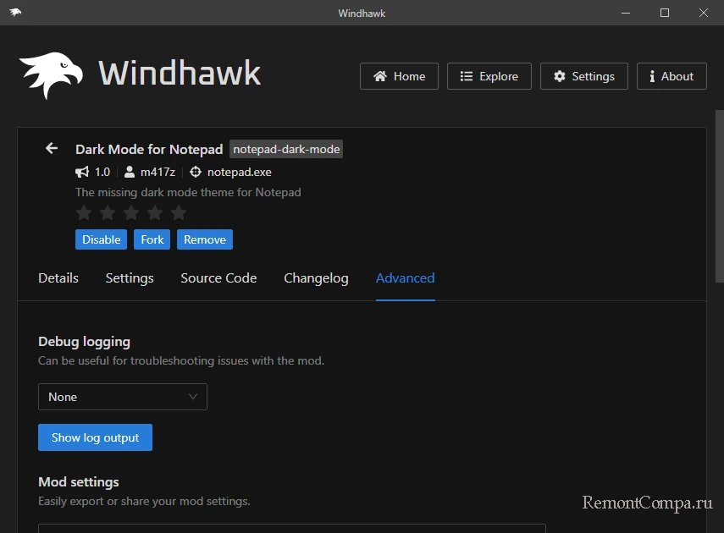
Task: Disable the Dark Mode for Notepad mod
Action: pyautogui.click(x=101, y=239)
